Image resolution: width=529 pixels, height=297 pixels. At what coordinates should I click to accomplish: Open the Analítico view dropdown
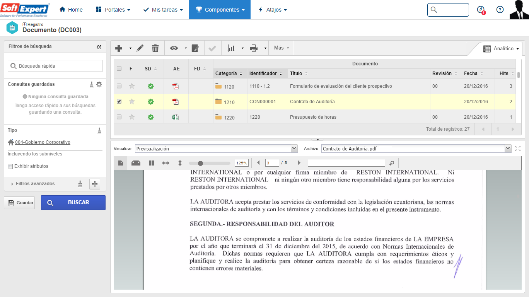tap(501, 49)
